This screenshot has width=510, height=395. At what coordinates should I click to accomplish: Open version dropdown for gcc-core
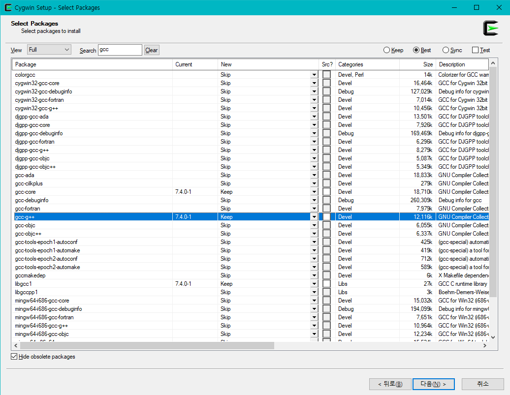[314, 191]
